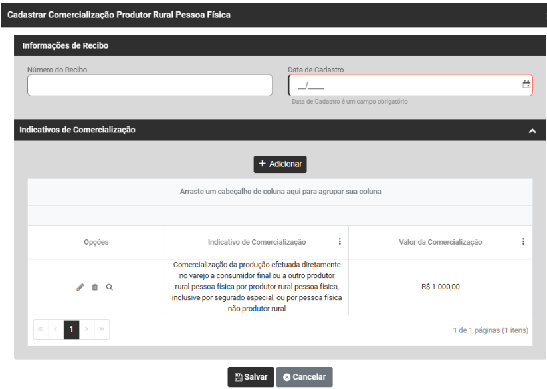The height and width of the screenshot is (389, 547).
Task: Go to the first page of the grid
Action: click(x=41, y=329)
